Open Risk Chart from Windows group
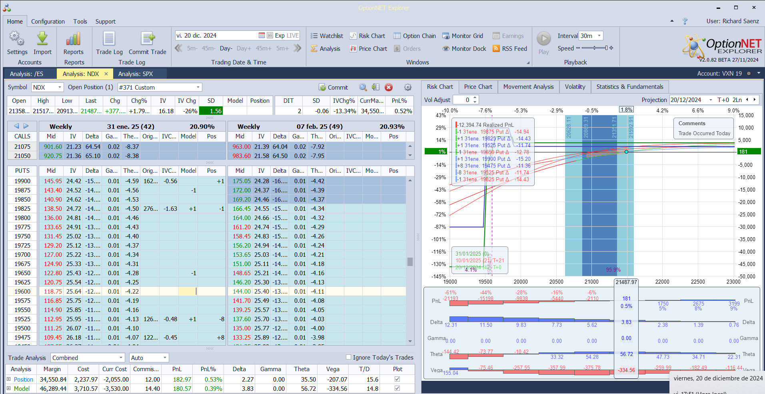The image size is (765, 394). tap(367, 36)
